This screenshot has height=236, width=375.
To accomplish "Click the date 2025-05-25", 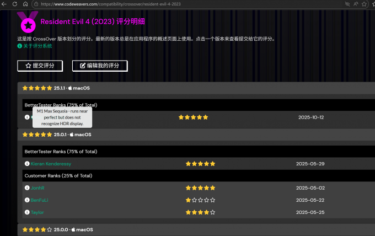I will click(x=310, y=212).
